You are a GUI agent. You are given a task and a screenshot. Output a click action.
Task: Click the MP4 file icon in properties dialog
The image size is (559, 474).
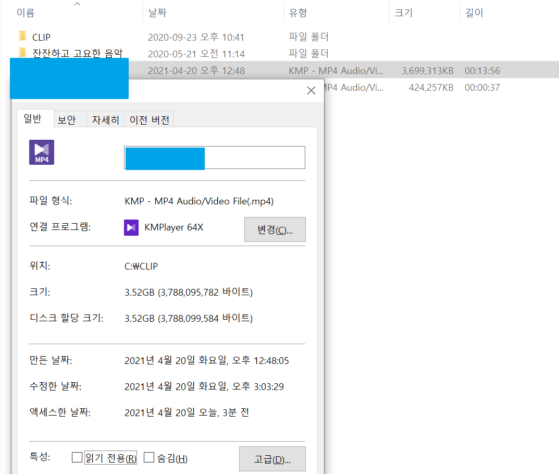(x=42, y=152)
